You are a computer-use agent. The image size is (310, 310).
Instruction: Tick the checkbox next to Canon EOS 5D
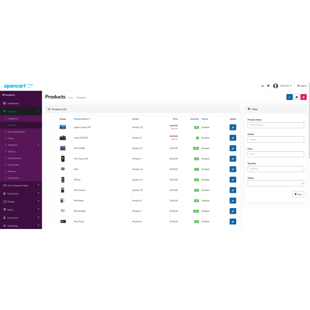[50, 138]
